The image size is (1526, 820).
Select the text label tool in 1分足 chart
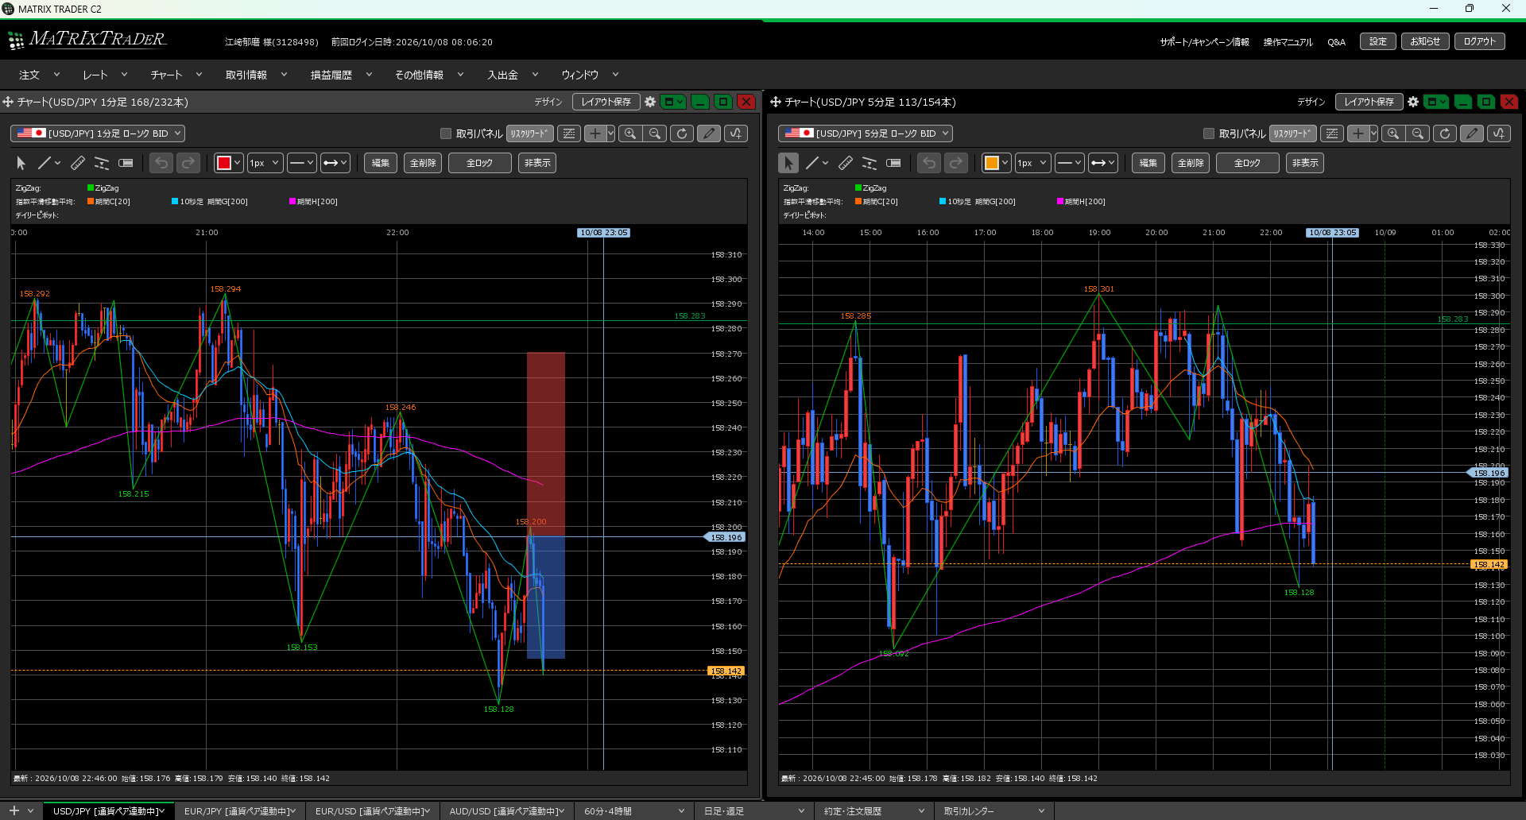pyautogui.click(x=126, y=163)
